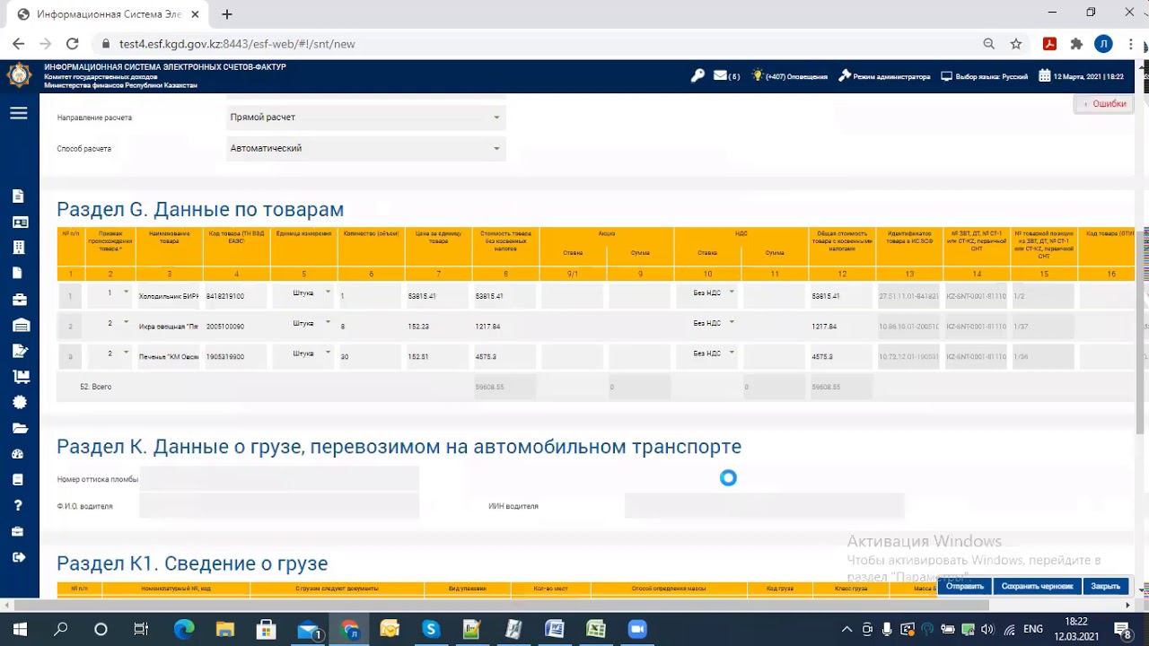Select the browser tab 'Информационная Система'

click(x=108, y=14)
